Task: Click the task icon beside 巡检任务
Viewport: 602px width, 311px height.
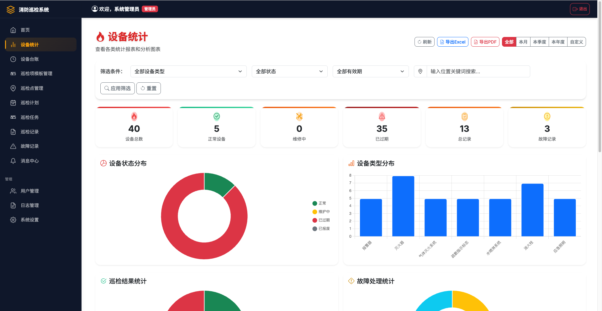Action: point(13,117)
